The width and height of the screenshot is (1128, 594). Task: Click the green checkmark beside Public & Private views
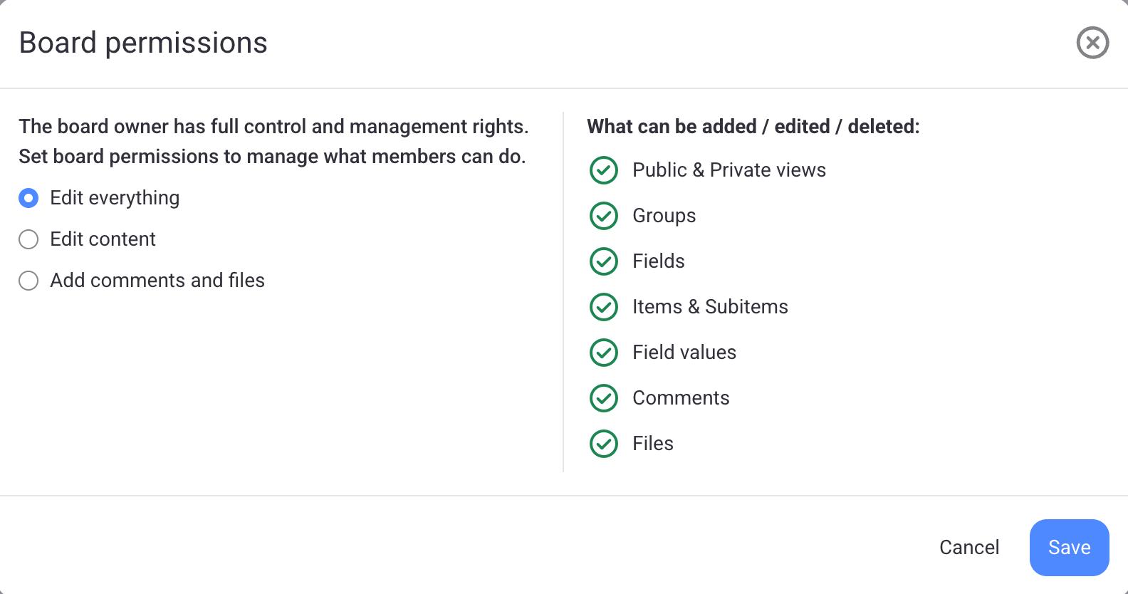pyautogui.click(x=603, y=170)
